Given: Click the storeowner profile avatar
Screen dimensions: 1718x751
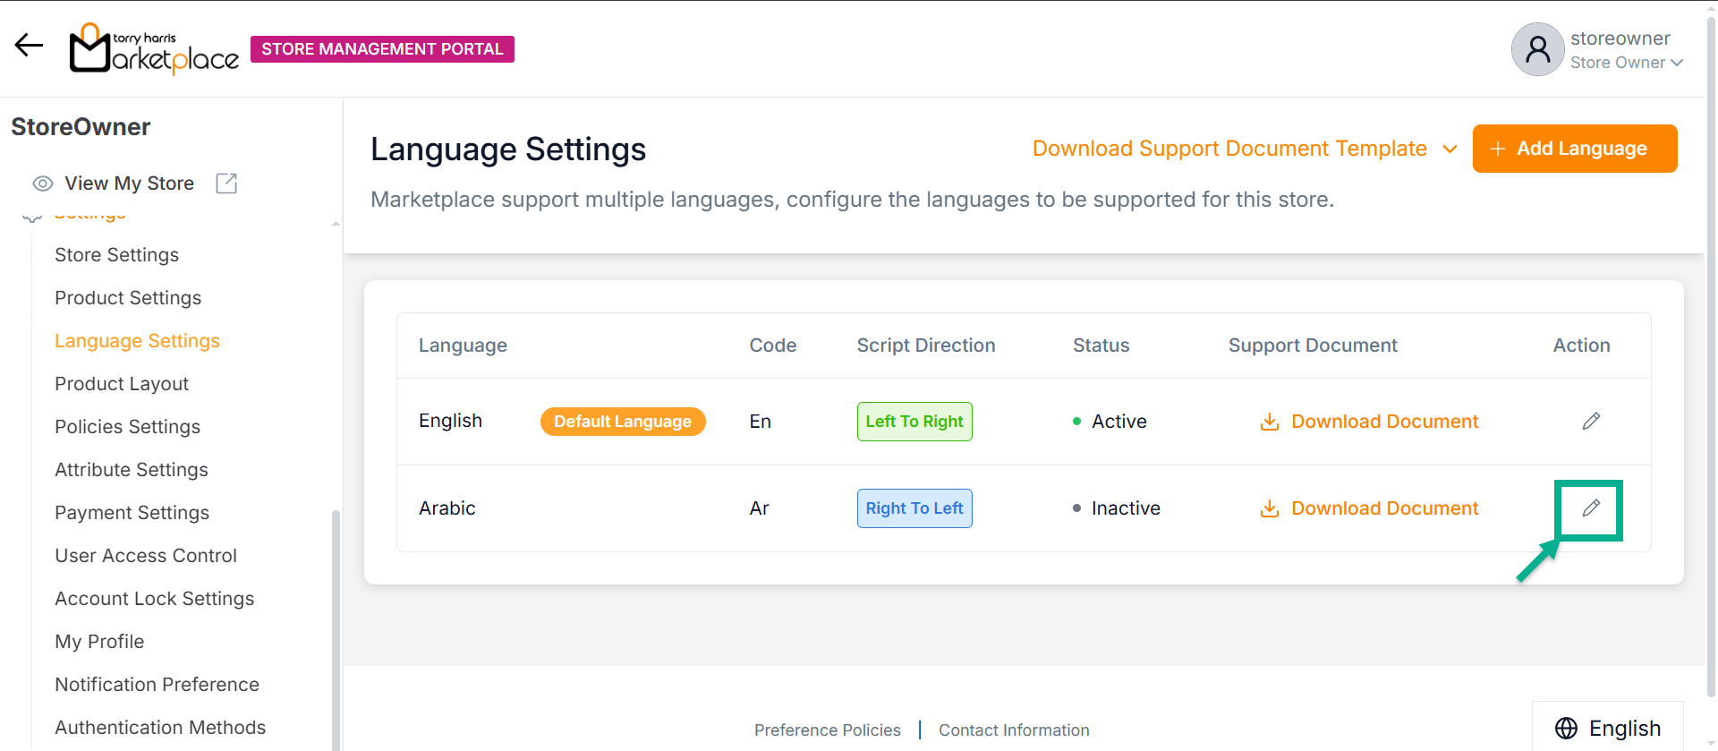Looking at the screenshot, I should click(x=1537, y=49).
